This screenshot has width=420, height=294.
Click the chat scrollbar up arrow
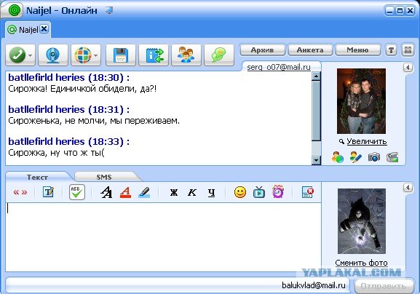point(317,76)
